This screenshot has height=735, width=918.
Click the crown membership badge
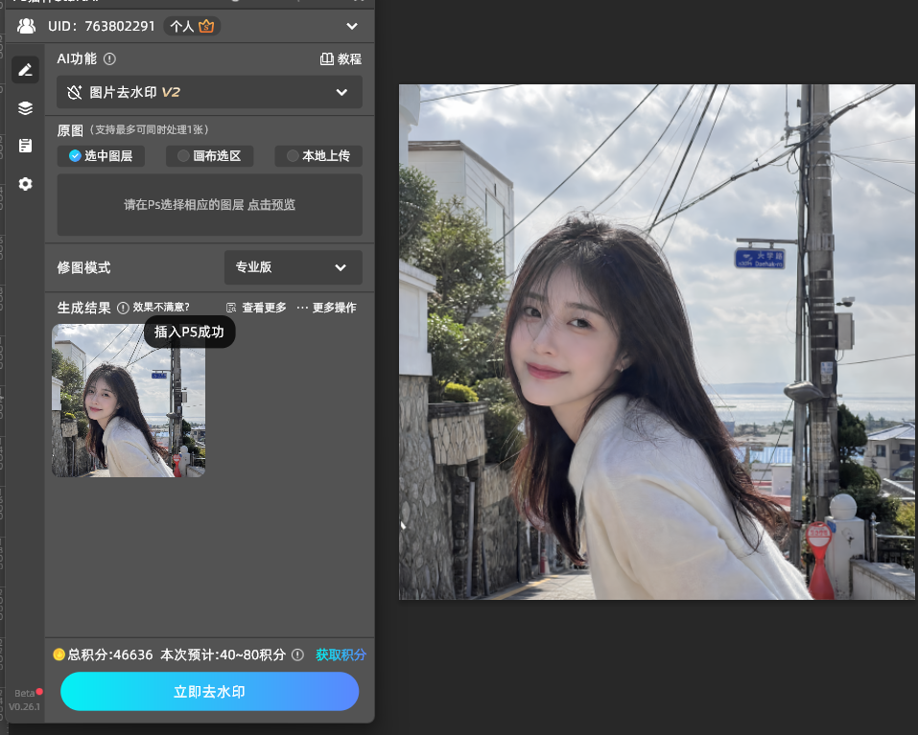tap(206, 26)
